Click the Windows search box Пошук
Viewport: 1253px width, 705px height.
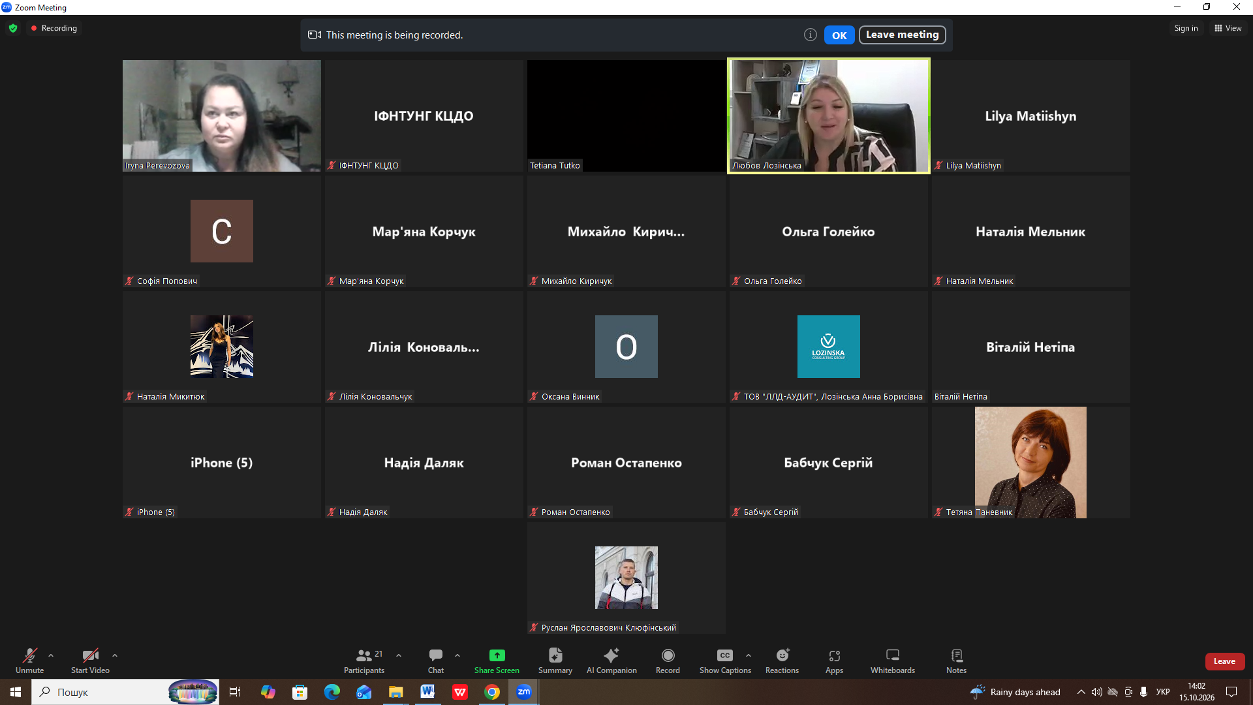pos(125,692)
